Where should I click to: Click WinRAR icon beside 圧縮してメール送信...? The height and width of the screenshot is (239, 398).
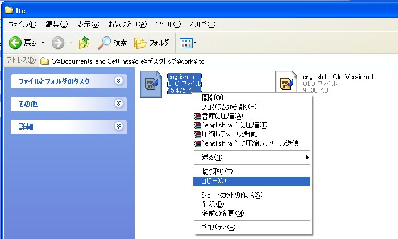(x=197, y=135)
